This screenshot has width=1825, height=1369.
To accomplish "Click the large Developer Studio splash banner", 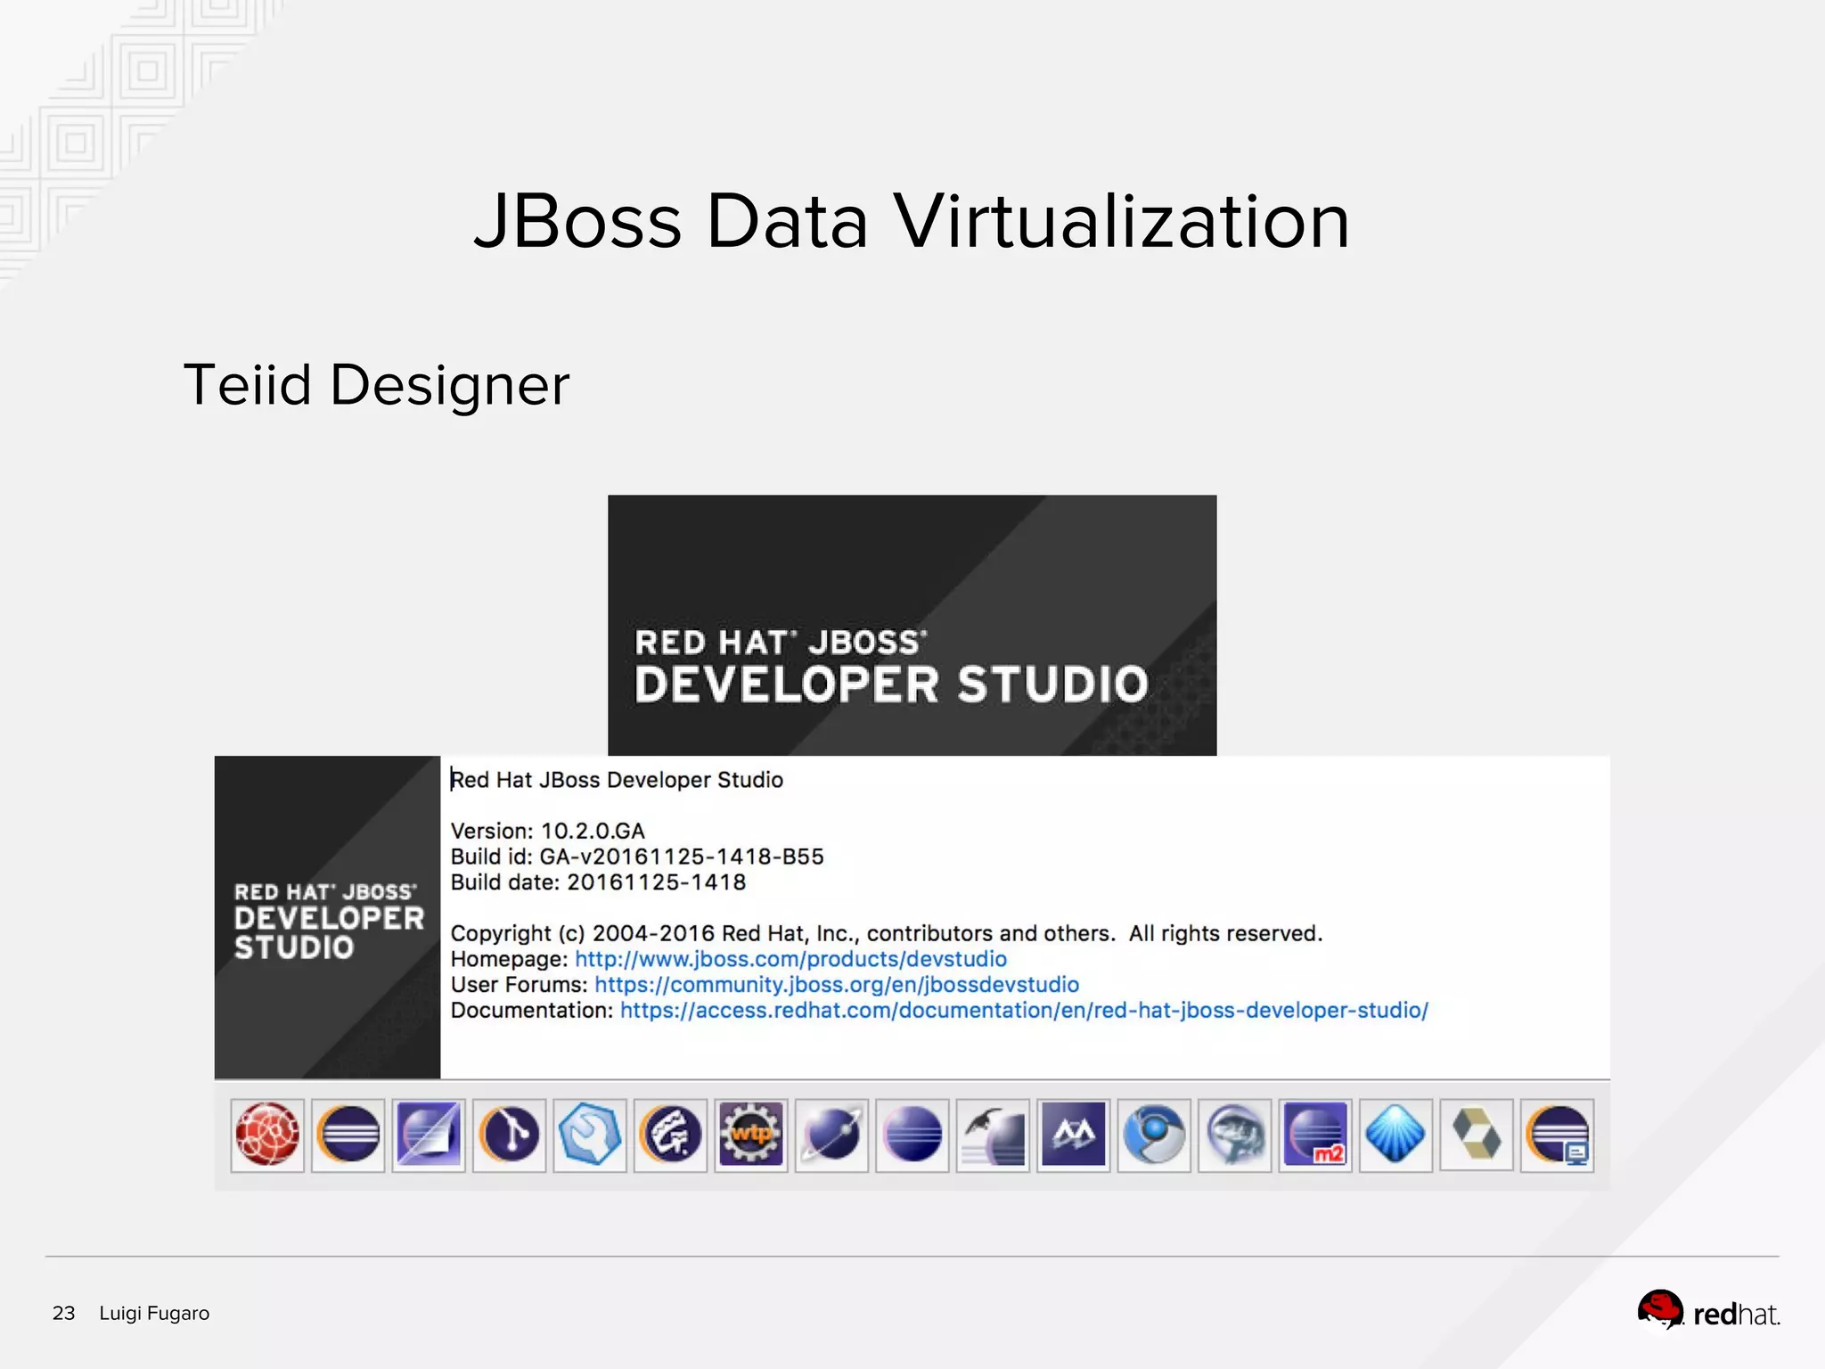I will tap(912, 625).
